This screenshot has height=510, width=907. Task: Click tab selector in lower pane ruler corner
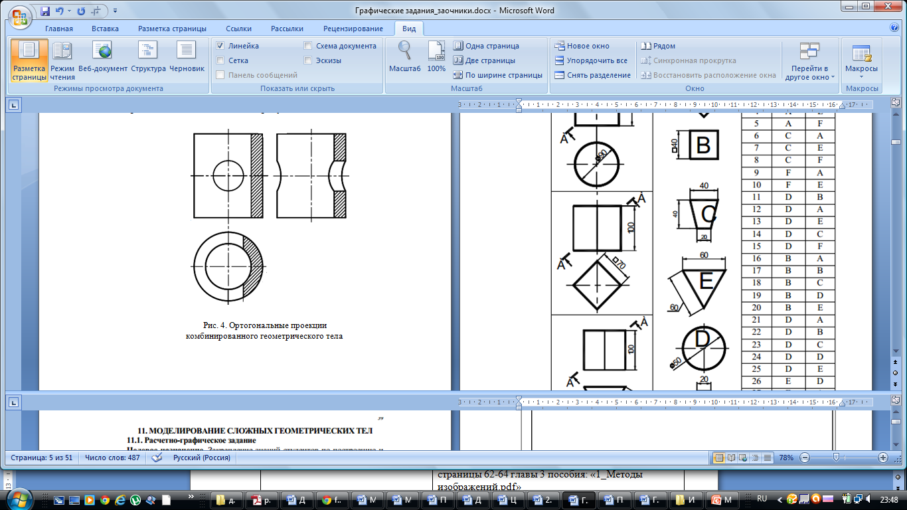pyautogui.click(x=14, y=401)
